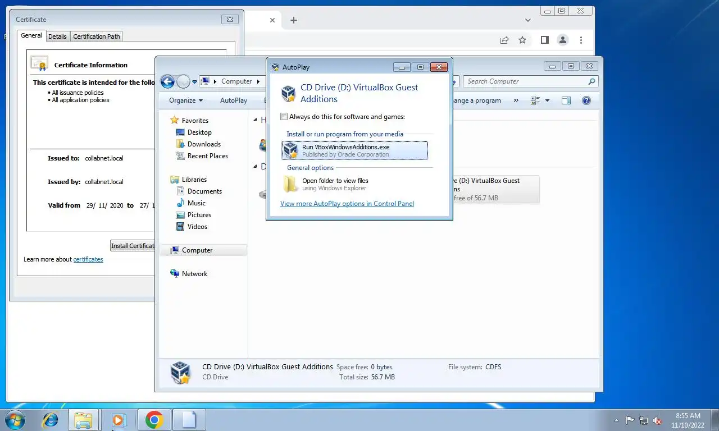719x431 pixels.
Task: Click the AutoPlay title bar VirtualBox icon
Action: [275, 67]
